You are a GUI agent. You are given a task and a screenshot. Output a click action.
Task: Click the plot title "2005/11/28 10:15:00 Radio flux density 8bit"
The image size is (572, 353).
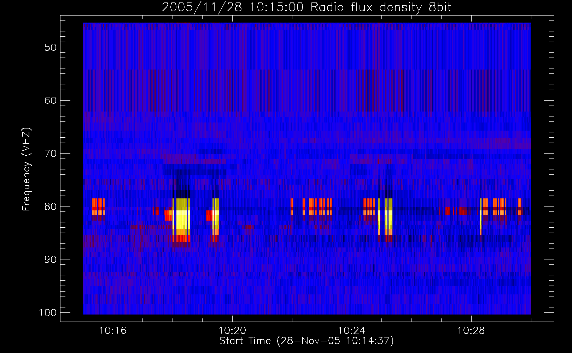click(x=307, y=7)
